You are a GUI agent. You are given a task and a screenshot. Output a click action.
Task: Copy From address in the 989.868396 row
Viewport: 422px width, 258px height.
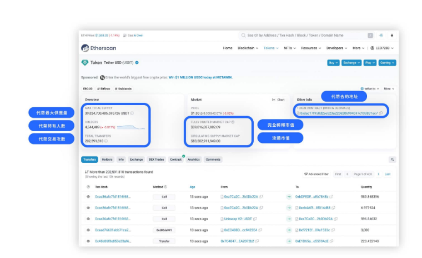[x=261, y=197]
